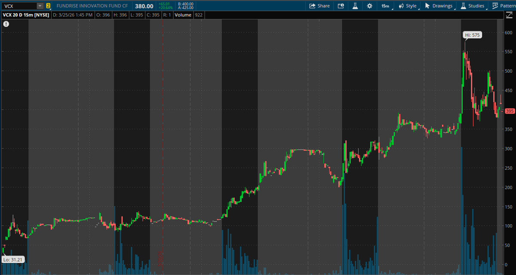This screenshot has width=516, height=275.
Task: Click the flask icon next to the gear
Action: pyautogui.click(x=355, y=6)
